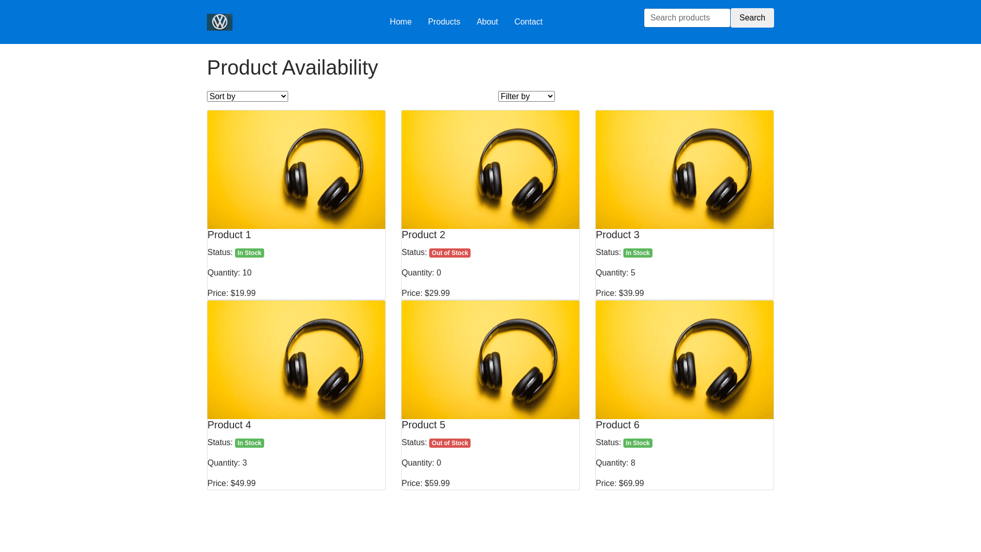This screenshot has height=552, width=981.
Task: Click Product 5 Out of Stock badge
Action: point(450,443)
